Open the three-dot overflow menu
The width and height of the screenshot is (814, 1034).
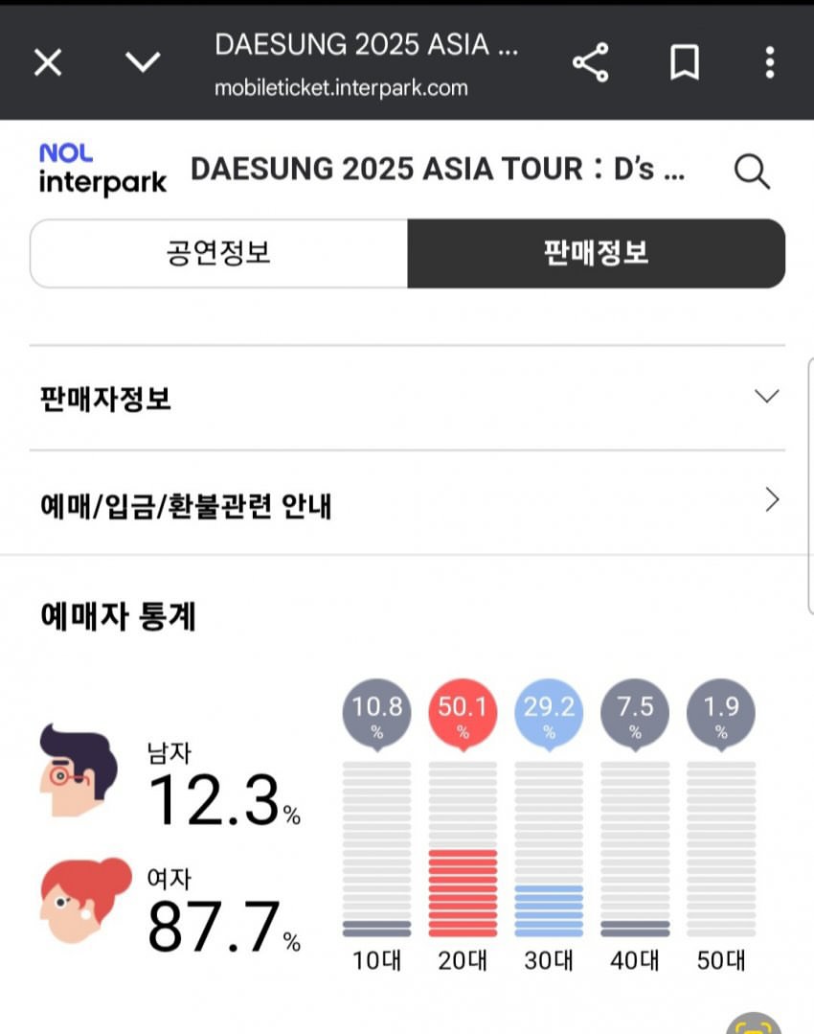[x=769, y=63]
